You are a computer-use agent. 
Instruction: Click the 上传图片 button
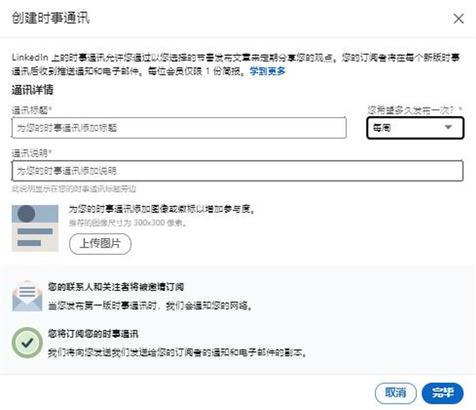(100, 244)
